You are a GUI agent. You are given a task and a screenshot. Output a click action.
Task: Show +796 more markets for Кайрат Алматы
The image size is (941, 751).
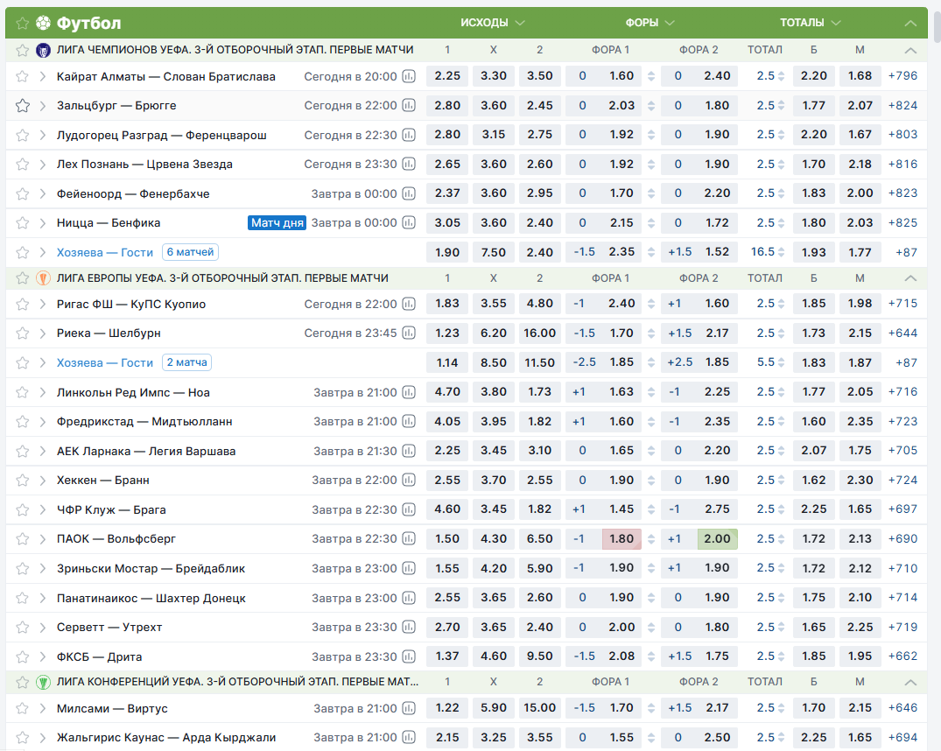[902, 76]
